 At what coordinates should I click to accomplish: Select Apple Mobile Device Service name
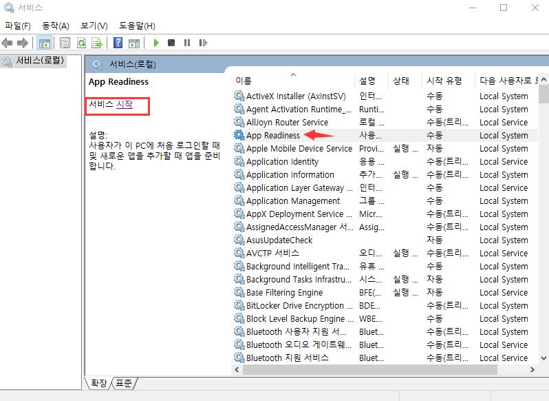pyautogui.click(x=299, y=148)
